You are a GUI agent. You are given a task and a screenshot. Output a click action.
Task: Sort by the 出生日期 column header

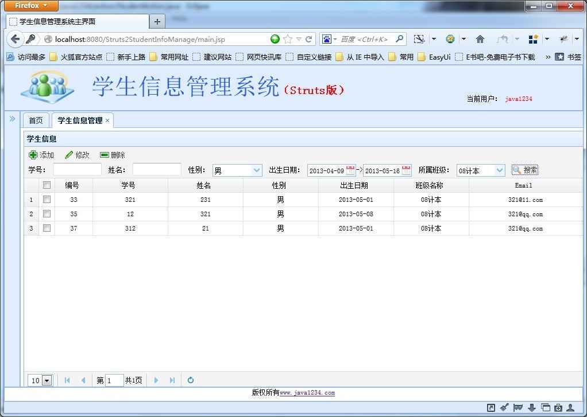tap(354, 185)
